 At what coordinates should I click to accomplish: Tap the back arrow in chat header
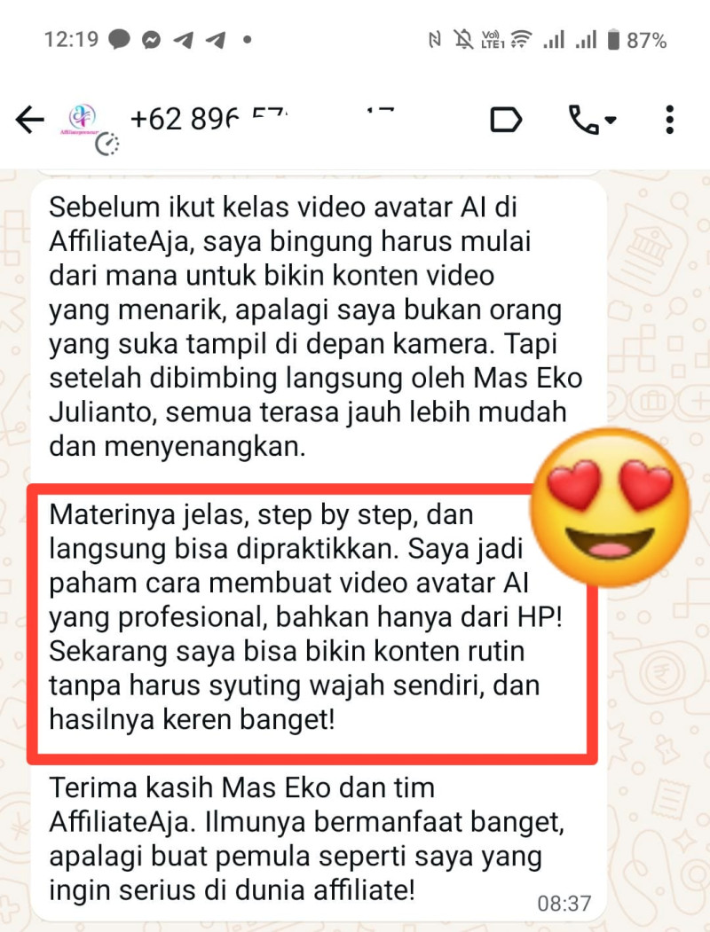[30, 120]
